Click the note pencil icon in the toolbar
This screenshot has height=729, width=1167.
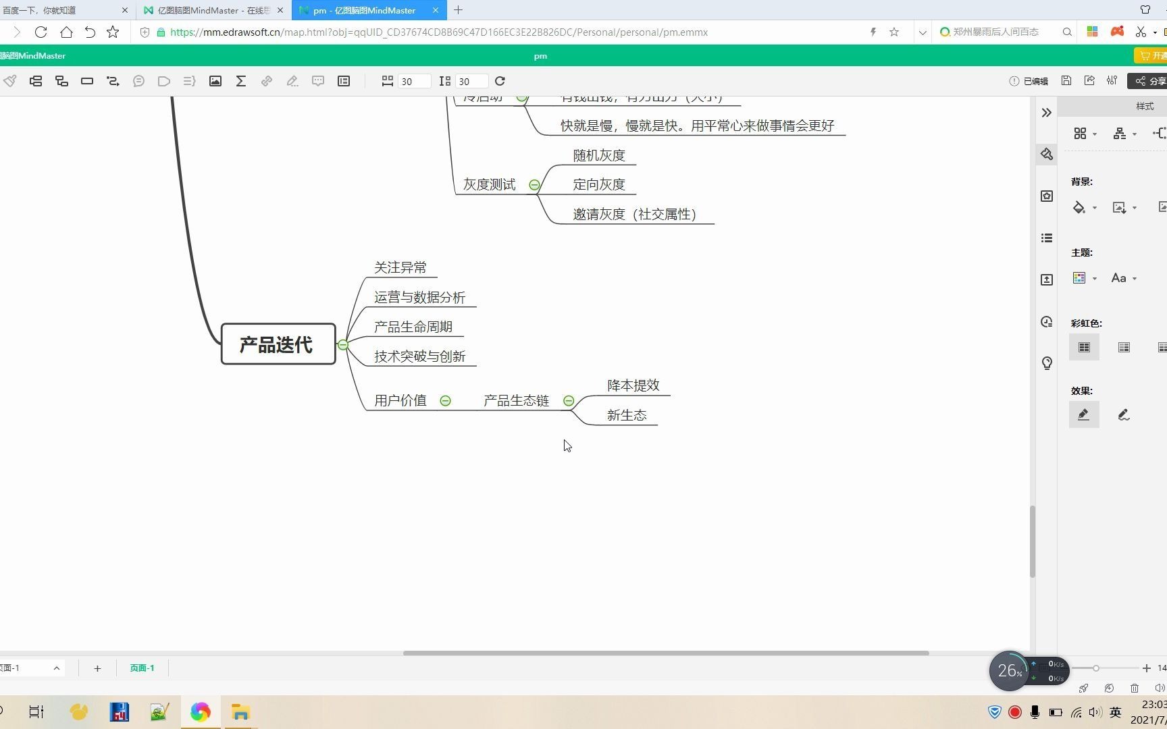tap(292, 81)
